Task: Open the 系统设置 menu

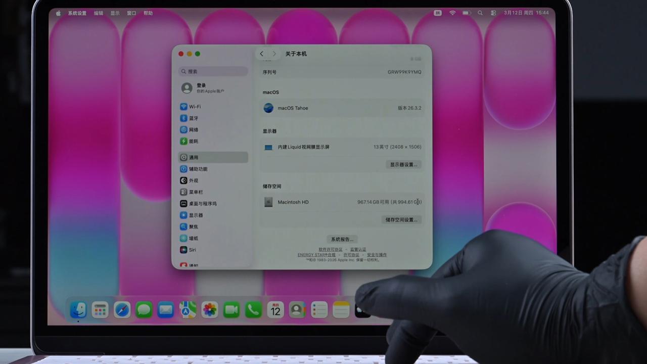Action: point(77,13)
